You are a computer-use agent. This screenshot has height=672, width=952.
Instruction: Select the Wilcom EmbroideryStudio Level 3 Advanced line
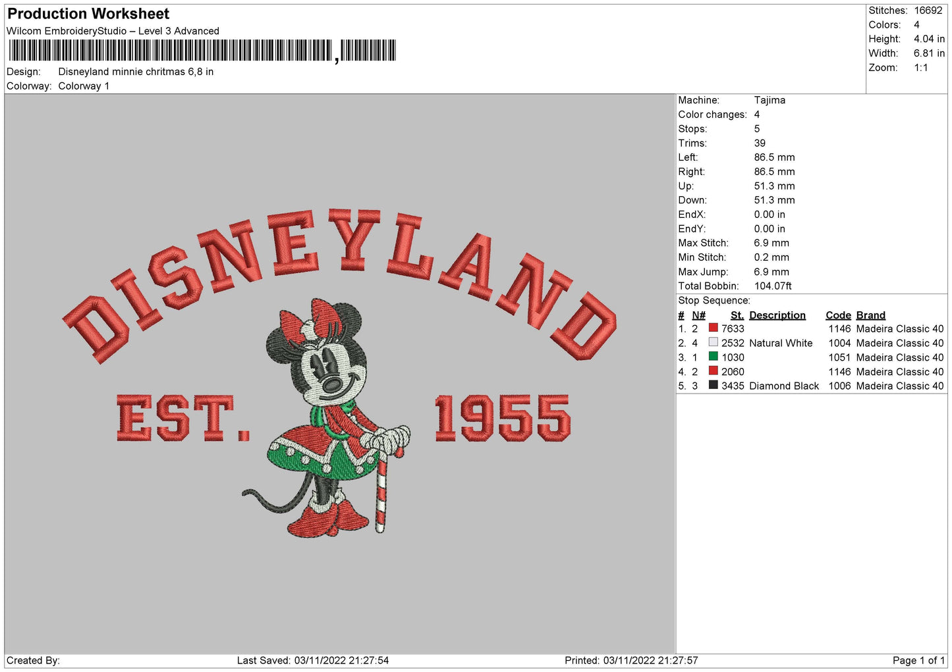point(113,31)
